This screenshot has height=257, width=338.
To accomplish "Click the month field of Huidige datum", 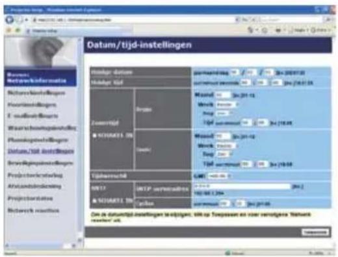I will (252, 73).
